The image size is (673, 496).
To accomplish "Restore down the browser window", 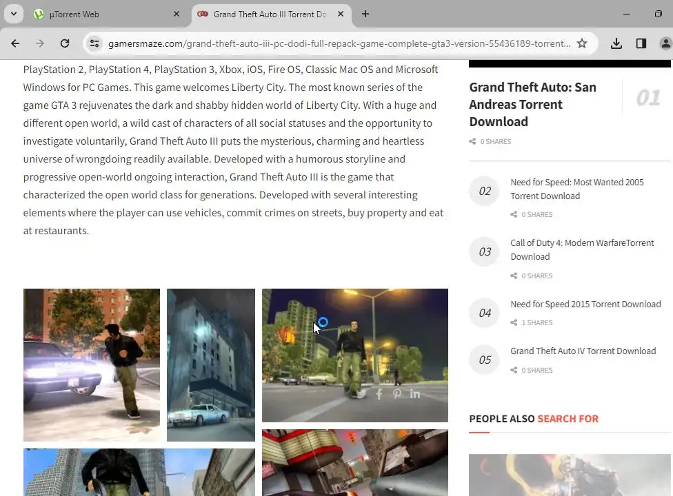I will click(x=658, y=14).
